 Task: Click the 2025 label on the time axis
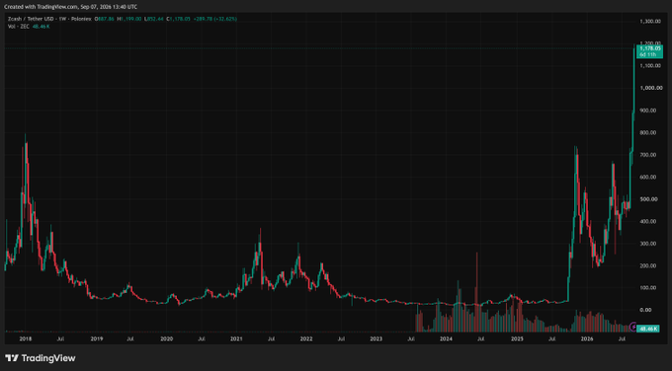click(x=517, y=338)
